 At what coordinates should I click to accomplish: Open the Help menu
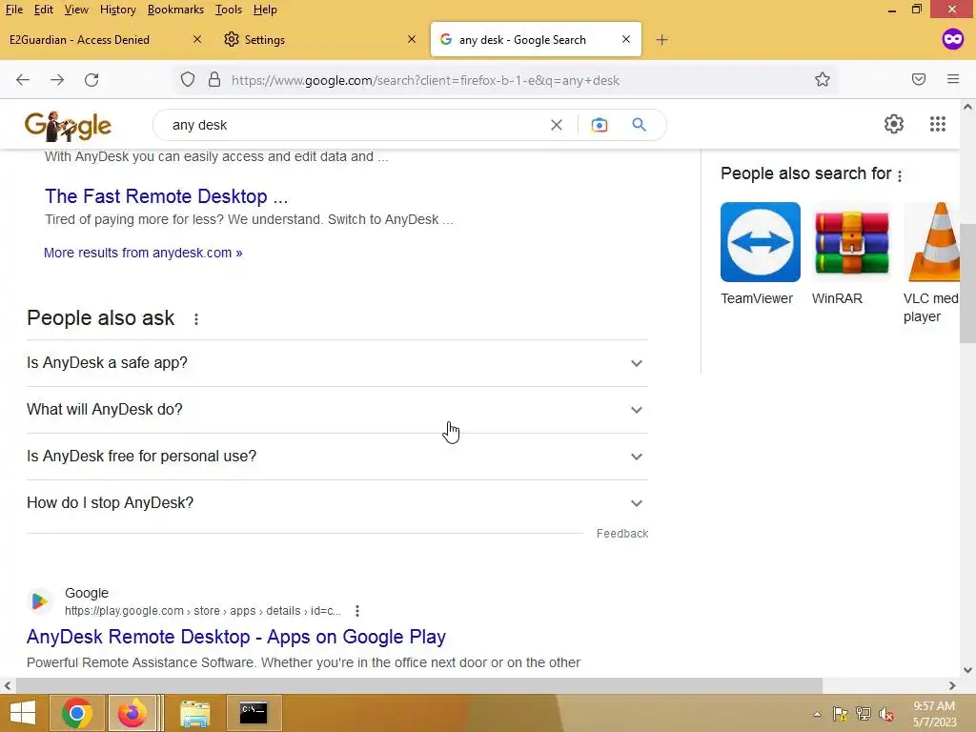[265, 10]
